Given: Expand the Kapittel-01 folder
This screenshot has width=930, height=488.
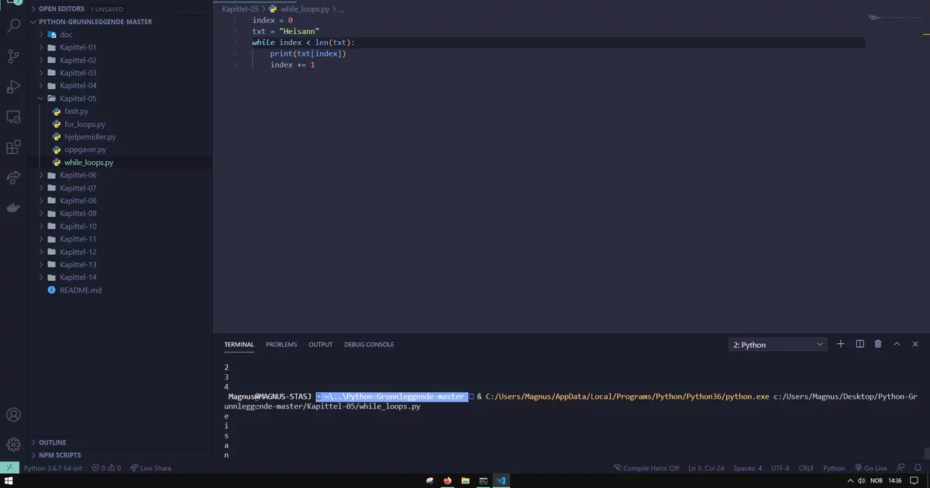Looking at the screenshot, I should point(77,47).
